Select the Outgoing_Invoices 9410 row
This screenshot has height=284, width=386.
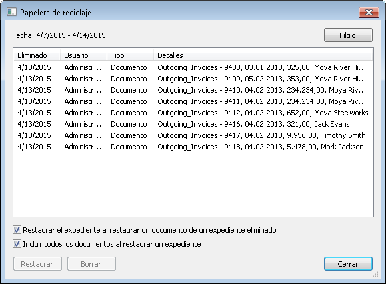(193, 90)
